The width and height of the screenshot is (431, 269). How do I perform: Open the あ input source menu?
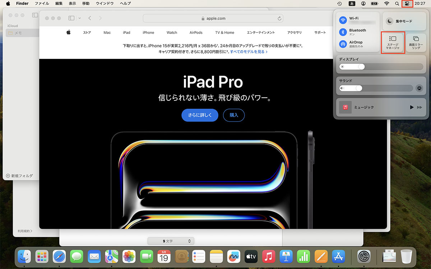click(352, 3)
